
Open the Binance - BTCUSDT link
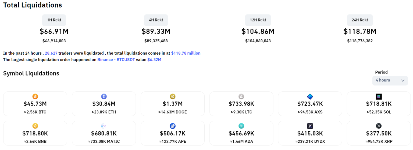point(116,60)
